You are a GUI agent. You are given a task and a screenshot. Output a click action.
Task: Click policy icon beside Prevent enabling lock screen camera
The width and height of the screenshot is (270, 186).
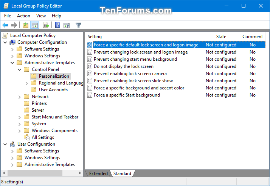pyautogui.click(x=90, y=74)
